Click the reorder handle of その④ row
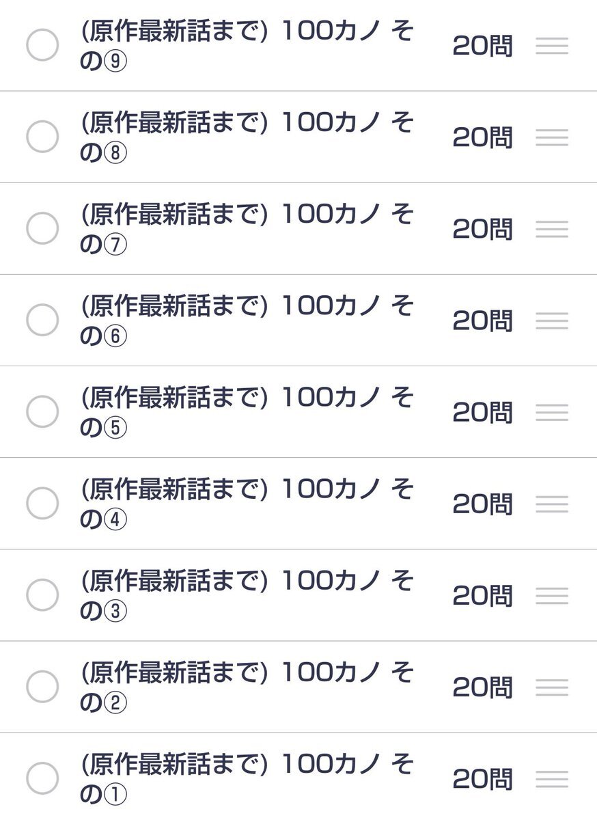This screenshot has width=597, height=820. tap(552, 504)
